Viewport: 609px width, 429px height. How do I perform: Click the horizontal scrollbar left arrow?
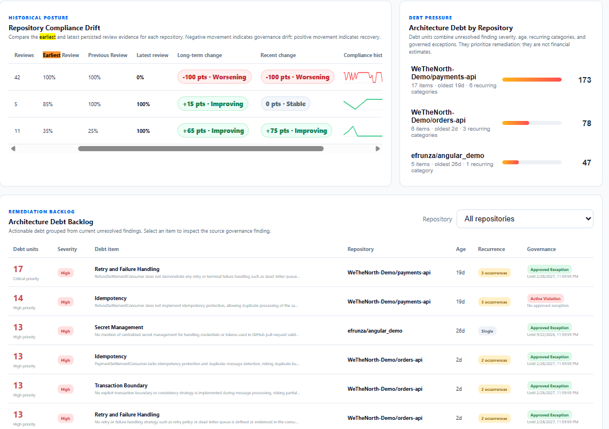click(13, 149)
